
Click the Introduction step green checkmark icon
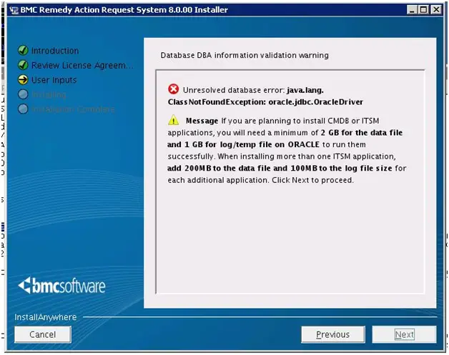[x=23, y=50]
